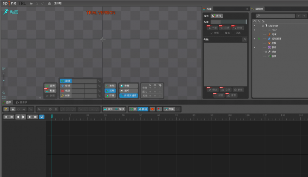Click the 自动 auto weights button
This screenshot has height=177, width=308.
(225, 28)
